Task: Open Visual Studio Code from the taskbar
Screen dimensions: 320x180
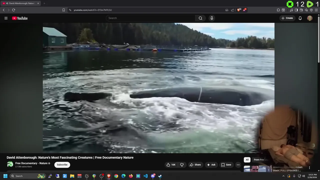Action: click(x=145, y=176)
